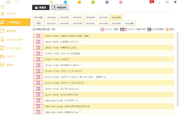Screen dimensions: 179x117
Task: Select program 森本毅郎・スタンバイ!
Action: click(x=70, y=42)
